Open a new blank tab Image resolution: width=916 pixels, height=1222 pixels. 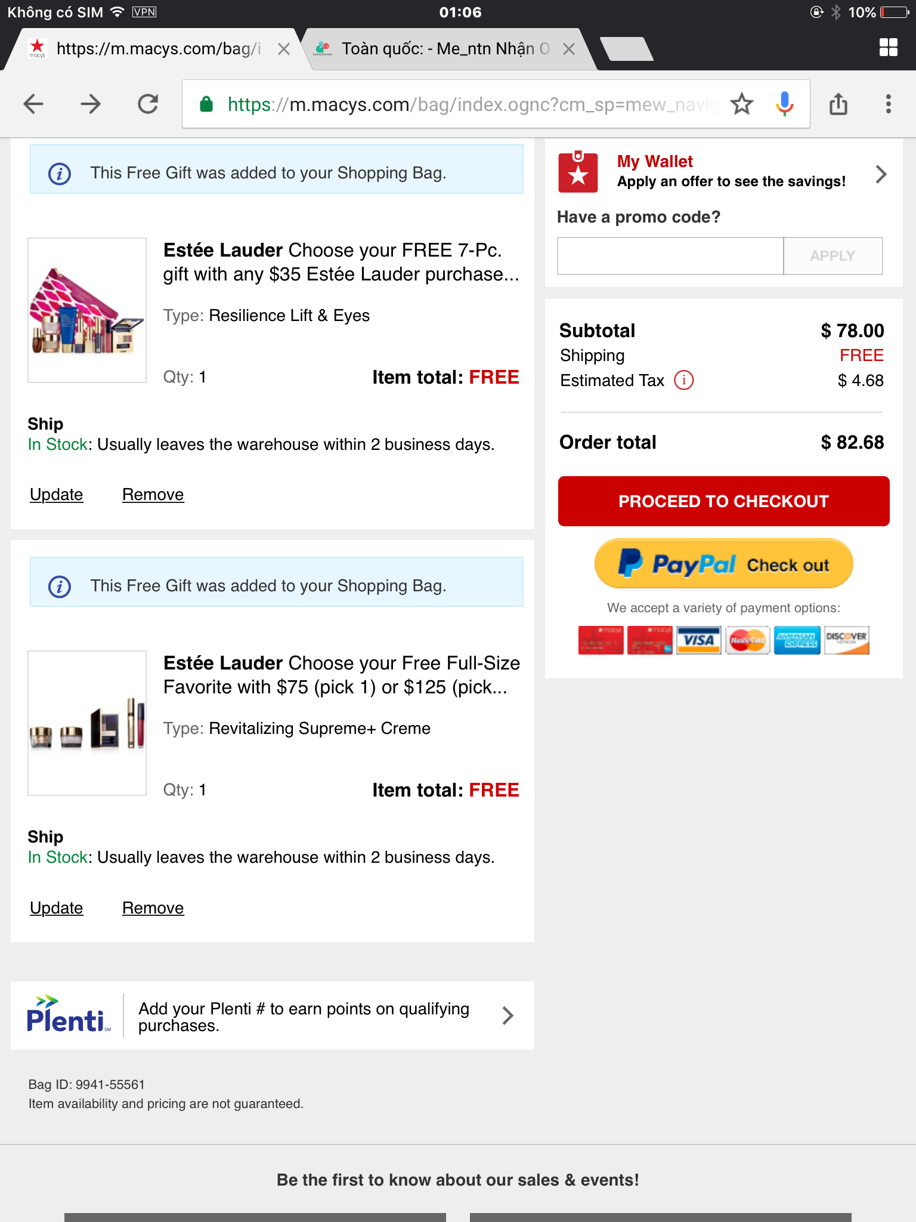626,49
